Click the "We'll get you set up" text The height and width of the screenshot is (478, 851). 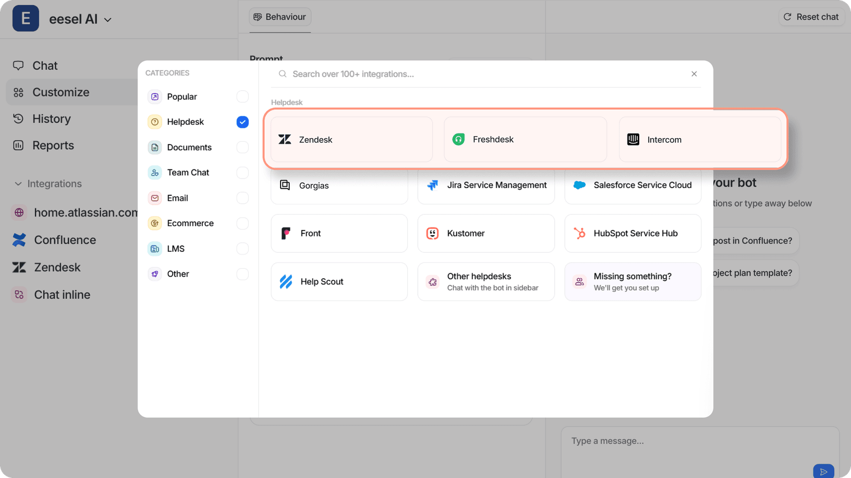click(627, 288)
